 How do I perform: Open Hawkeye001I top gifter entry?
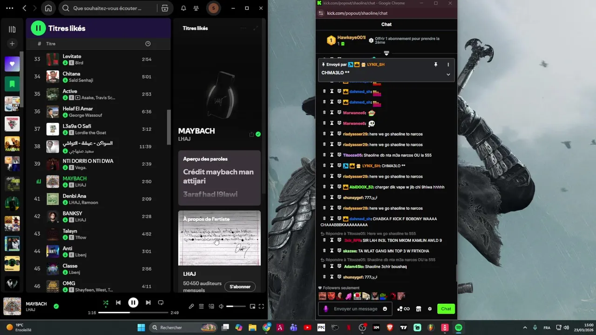click(346, 40)
